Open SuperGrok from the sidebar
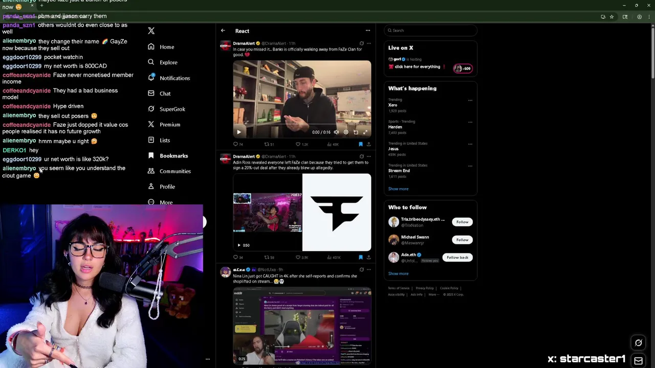This screenshot has height=368, width=655. [166, 109]
